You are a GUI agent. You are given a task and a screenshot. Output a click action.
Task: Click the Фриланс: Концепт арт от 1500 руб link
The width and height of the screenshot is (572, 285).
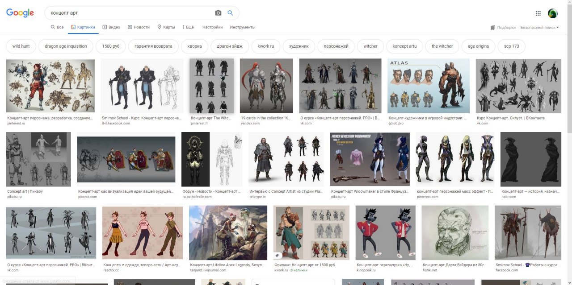point(305,265)
